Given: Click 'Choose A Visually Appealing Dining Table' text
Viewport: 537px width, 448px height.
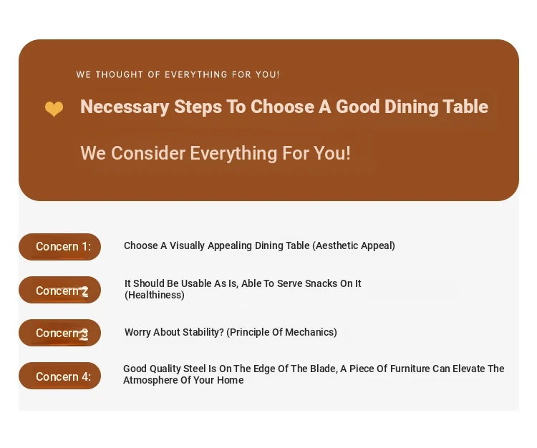Looking at the screenshot, I should point(216,245).
